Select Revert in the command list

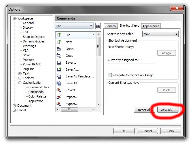coord(76,90)
